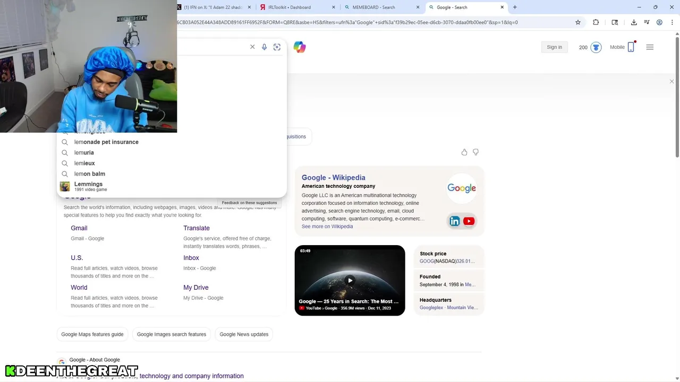The image size is (680, 382).
Task: Open Copilot via the colorful logo
Action: tap(300, 47)
